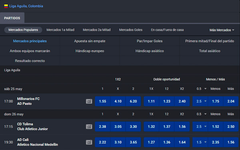Open 0.5 goals dropdown in dom 26 may header

tap(202, 114)
